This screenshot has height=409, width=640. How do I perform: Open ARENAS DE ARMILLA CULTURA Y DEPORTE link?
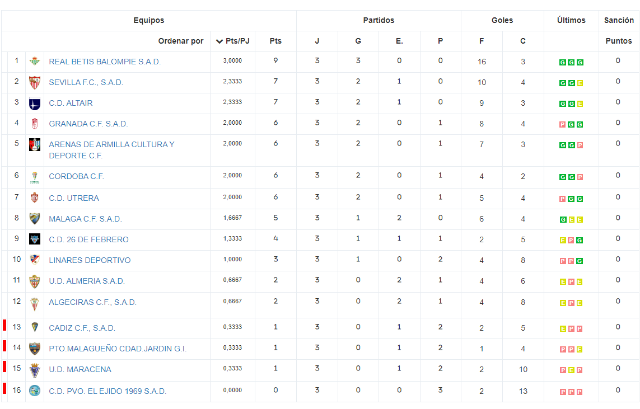[x=111, y=150]
